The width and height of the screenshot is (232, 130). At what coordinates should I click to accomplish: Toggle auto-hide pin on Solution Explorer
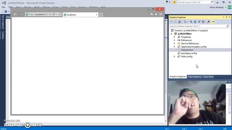[x=226, y=17]
